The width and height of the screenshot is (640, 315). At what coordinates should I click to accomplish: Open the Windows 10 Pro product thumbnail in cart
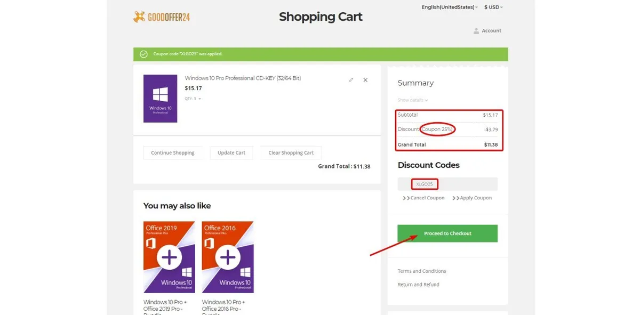pos(161,99)
